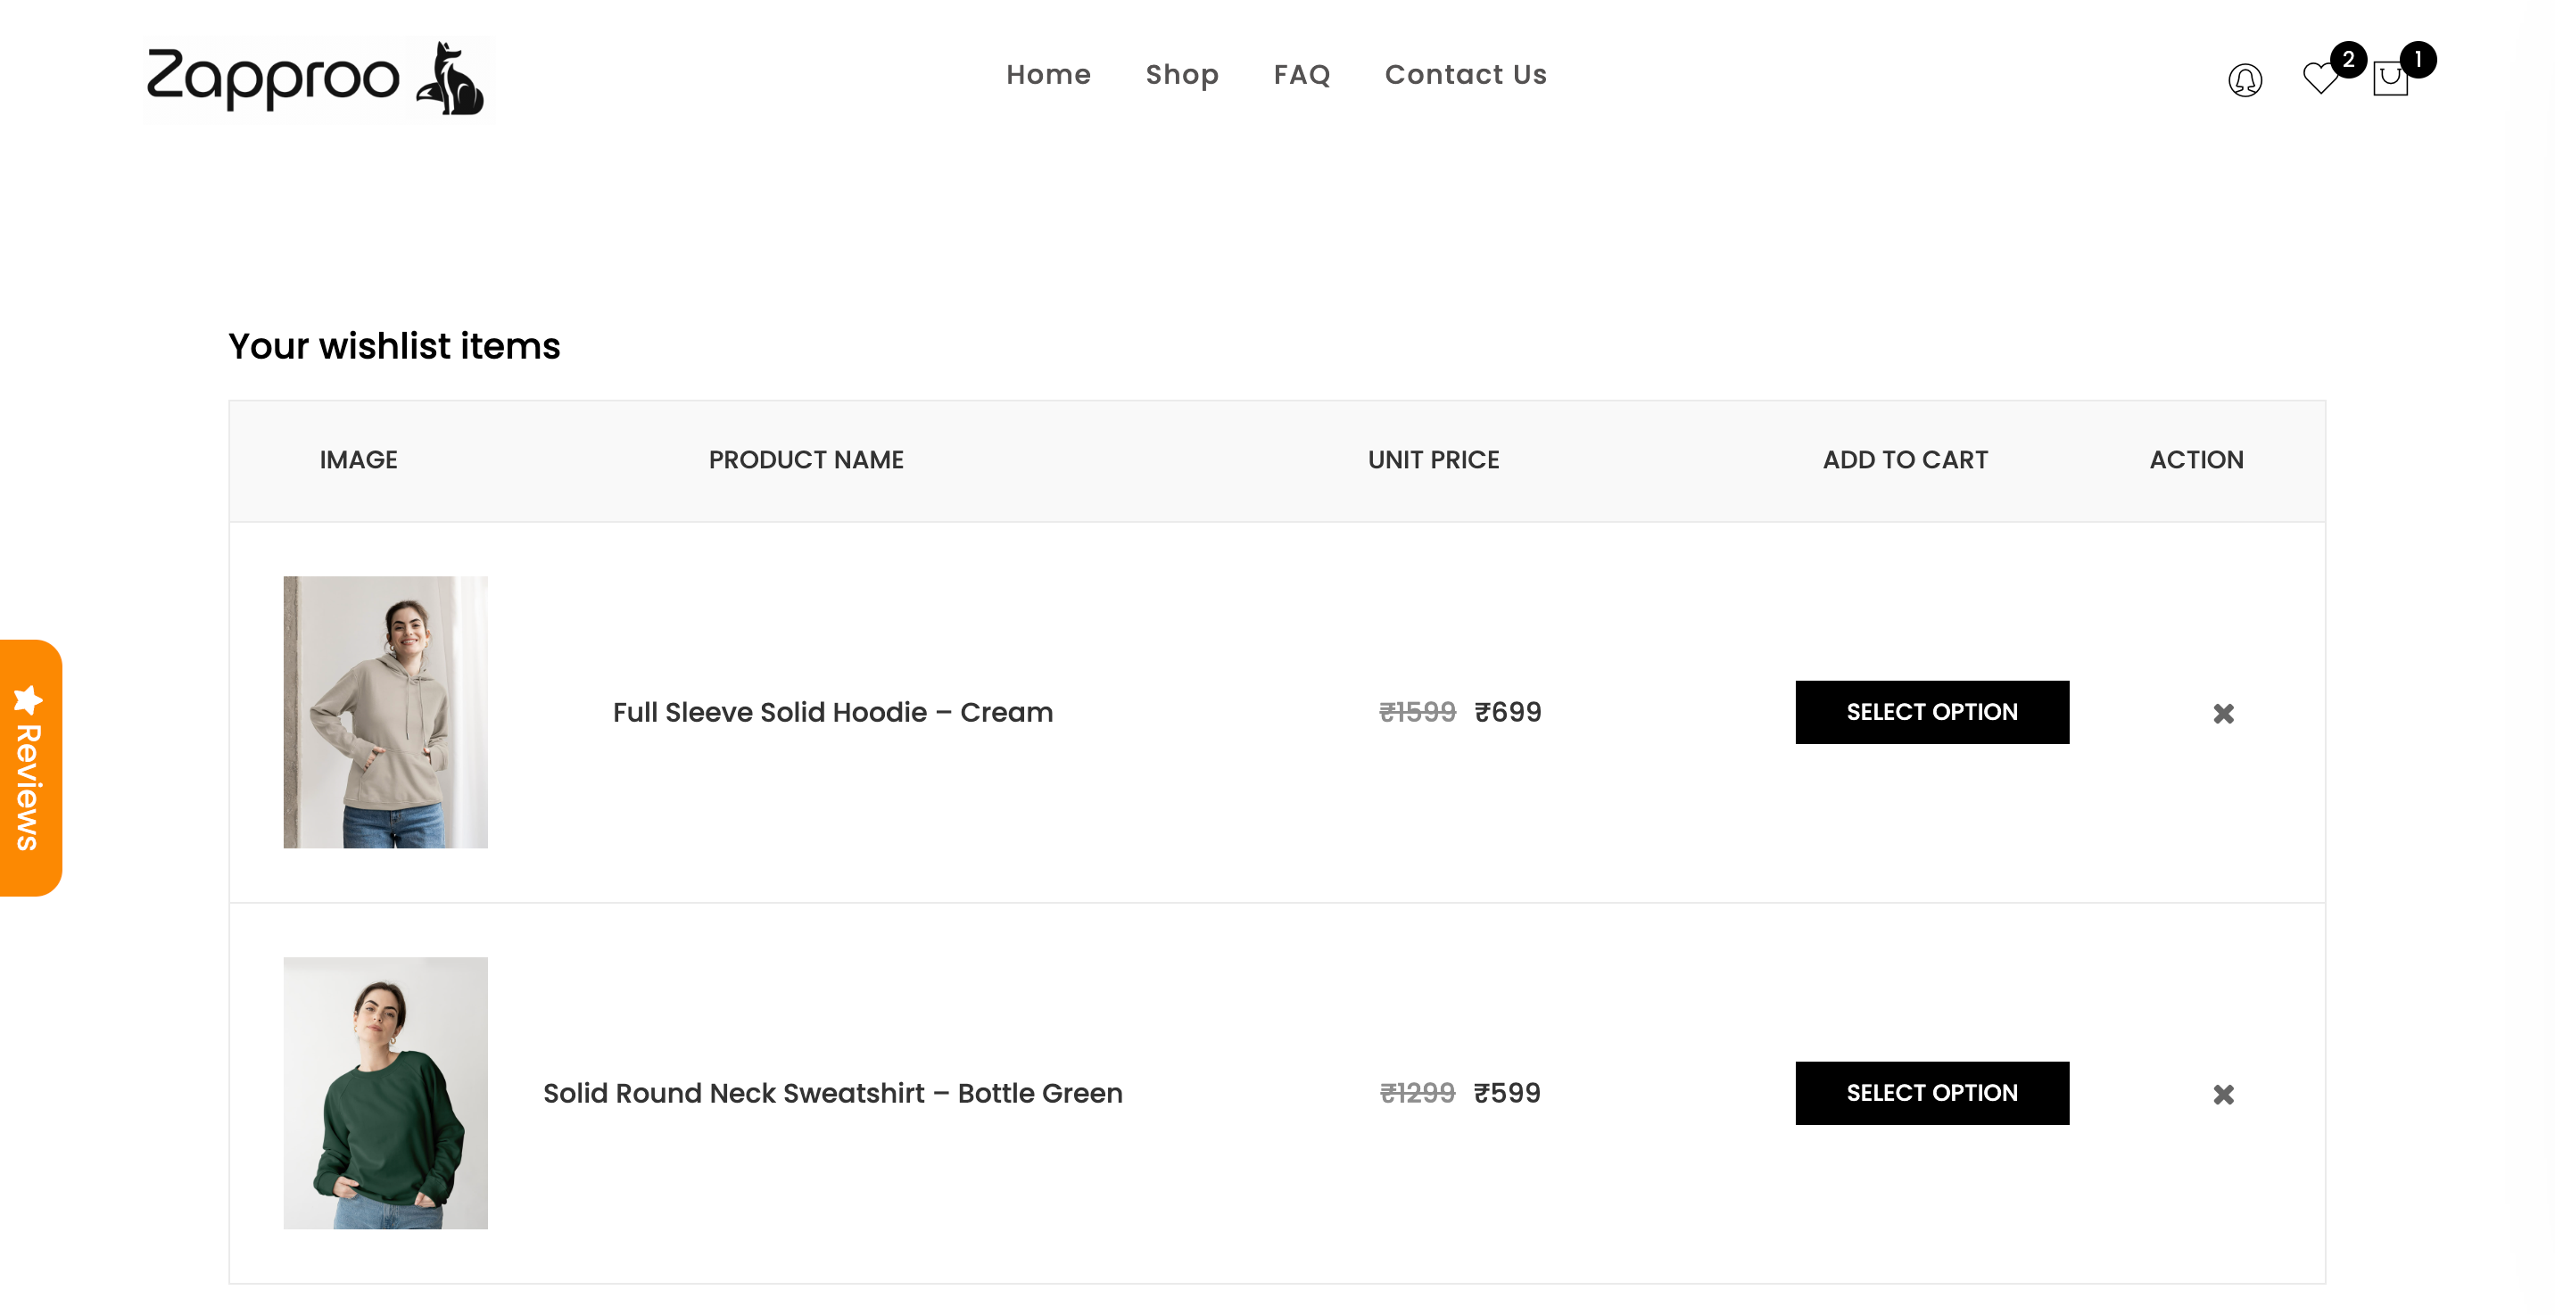Select option for the Cream Hoodie
This screenshot has width=2555, height=1315.
tap(1931, 712)
